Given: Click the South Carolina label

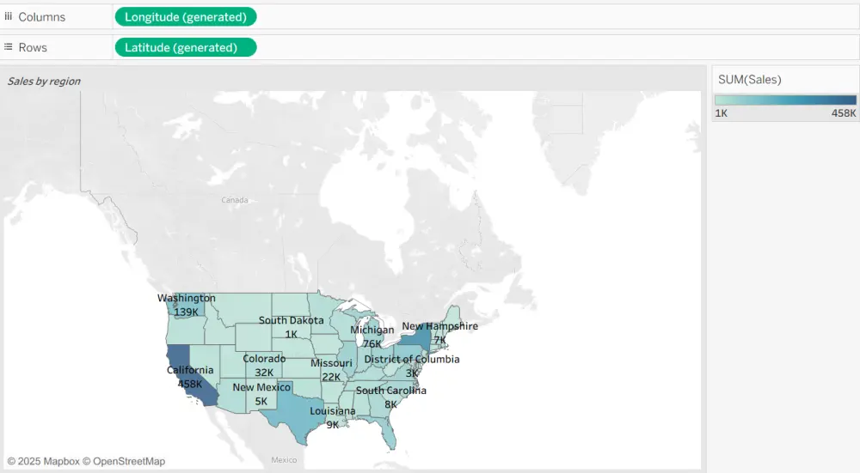Looking at the screenshot, I should [x=391, y=391].
